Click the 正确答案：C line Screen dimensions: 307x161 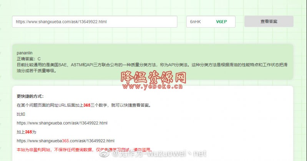[x=28, y=59]
